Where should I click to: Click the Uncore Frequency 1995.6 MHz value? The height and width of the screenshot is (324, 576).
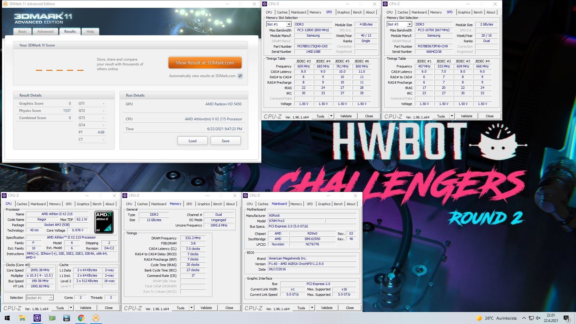[219, 225]
